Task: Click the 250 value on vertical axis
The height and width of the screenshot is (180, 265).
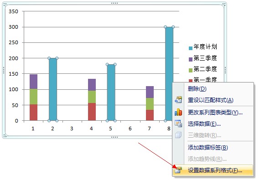Action: tap(13, 42)
